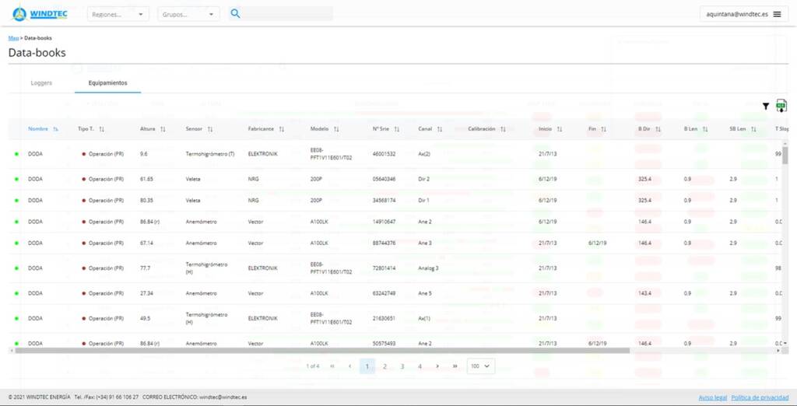Sort by Sensor column arrows
Viewport: 797px width, 406px height.
point(209,129)
